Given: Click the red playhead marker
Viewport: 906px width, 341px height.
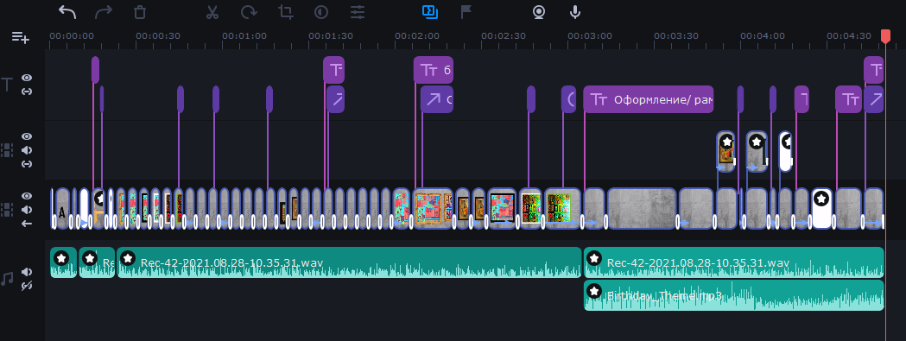Looking at the screenshot, I should point(885,36).
